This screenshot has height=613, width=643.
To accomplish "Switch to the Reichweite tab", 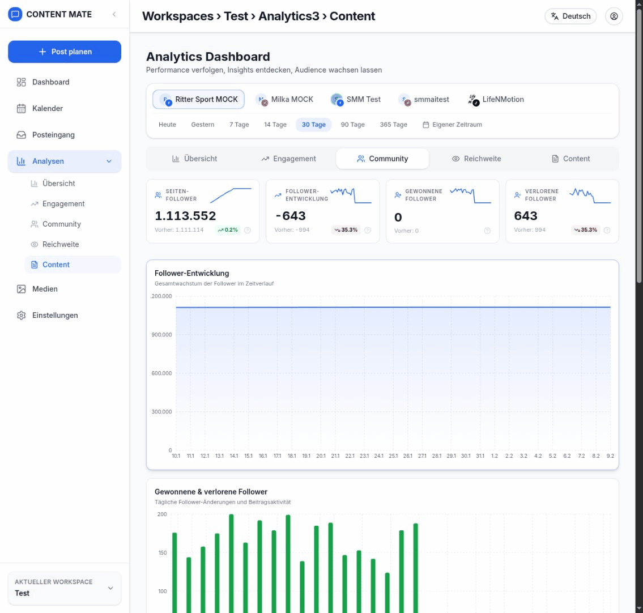I will (x=476, y=159).
